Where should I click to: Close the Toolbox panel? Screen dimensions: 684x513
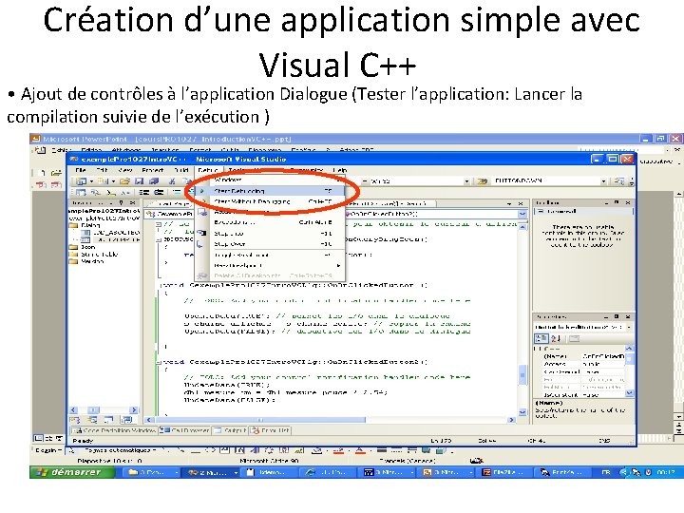pyautogui.click(x=628, y=203)
